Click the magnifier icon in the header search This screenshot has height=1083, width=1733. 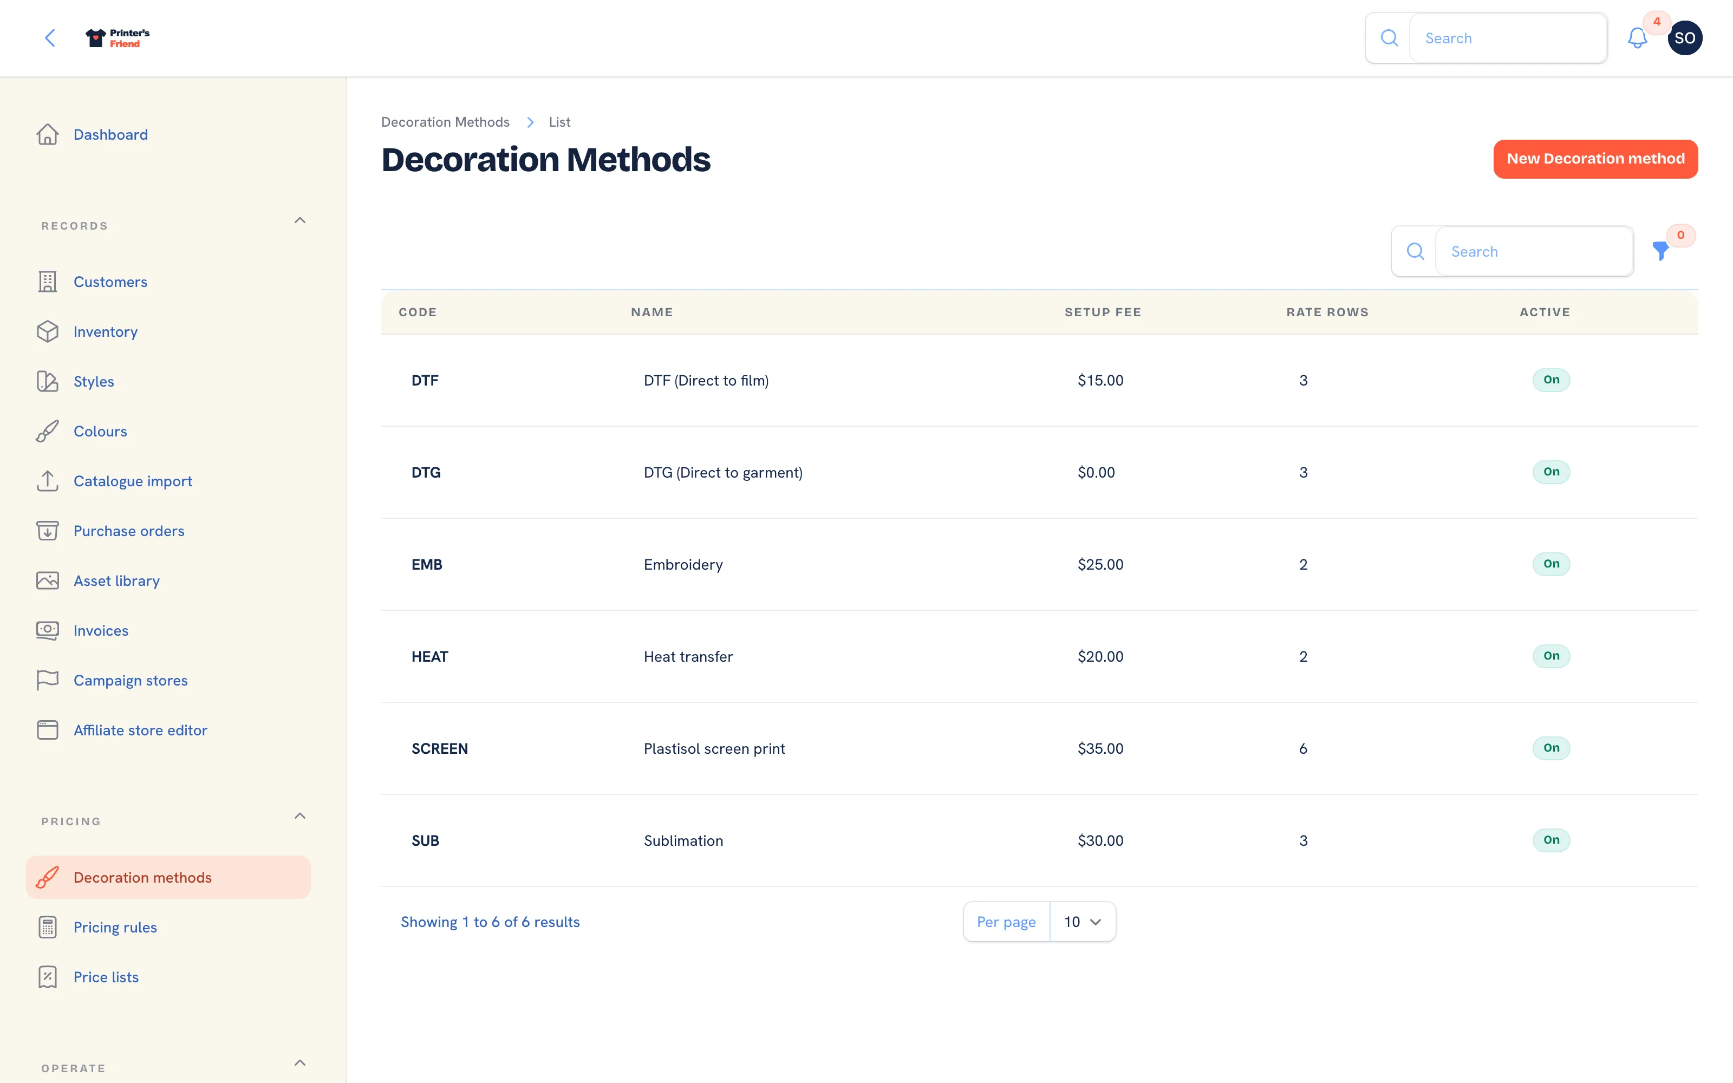1389,38
